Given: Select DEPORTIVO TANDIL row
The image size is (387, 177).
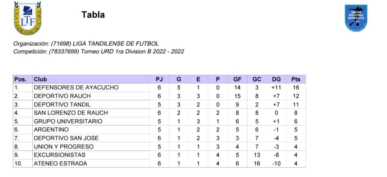Looking at the screenshot, I should pos(159,104).
